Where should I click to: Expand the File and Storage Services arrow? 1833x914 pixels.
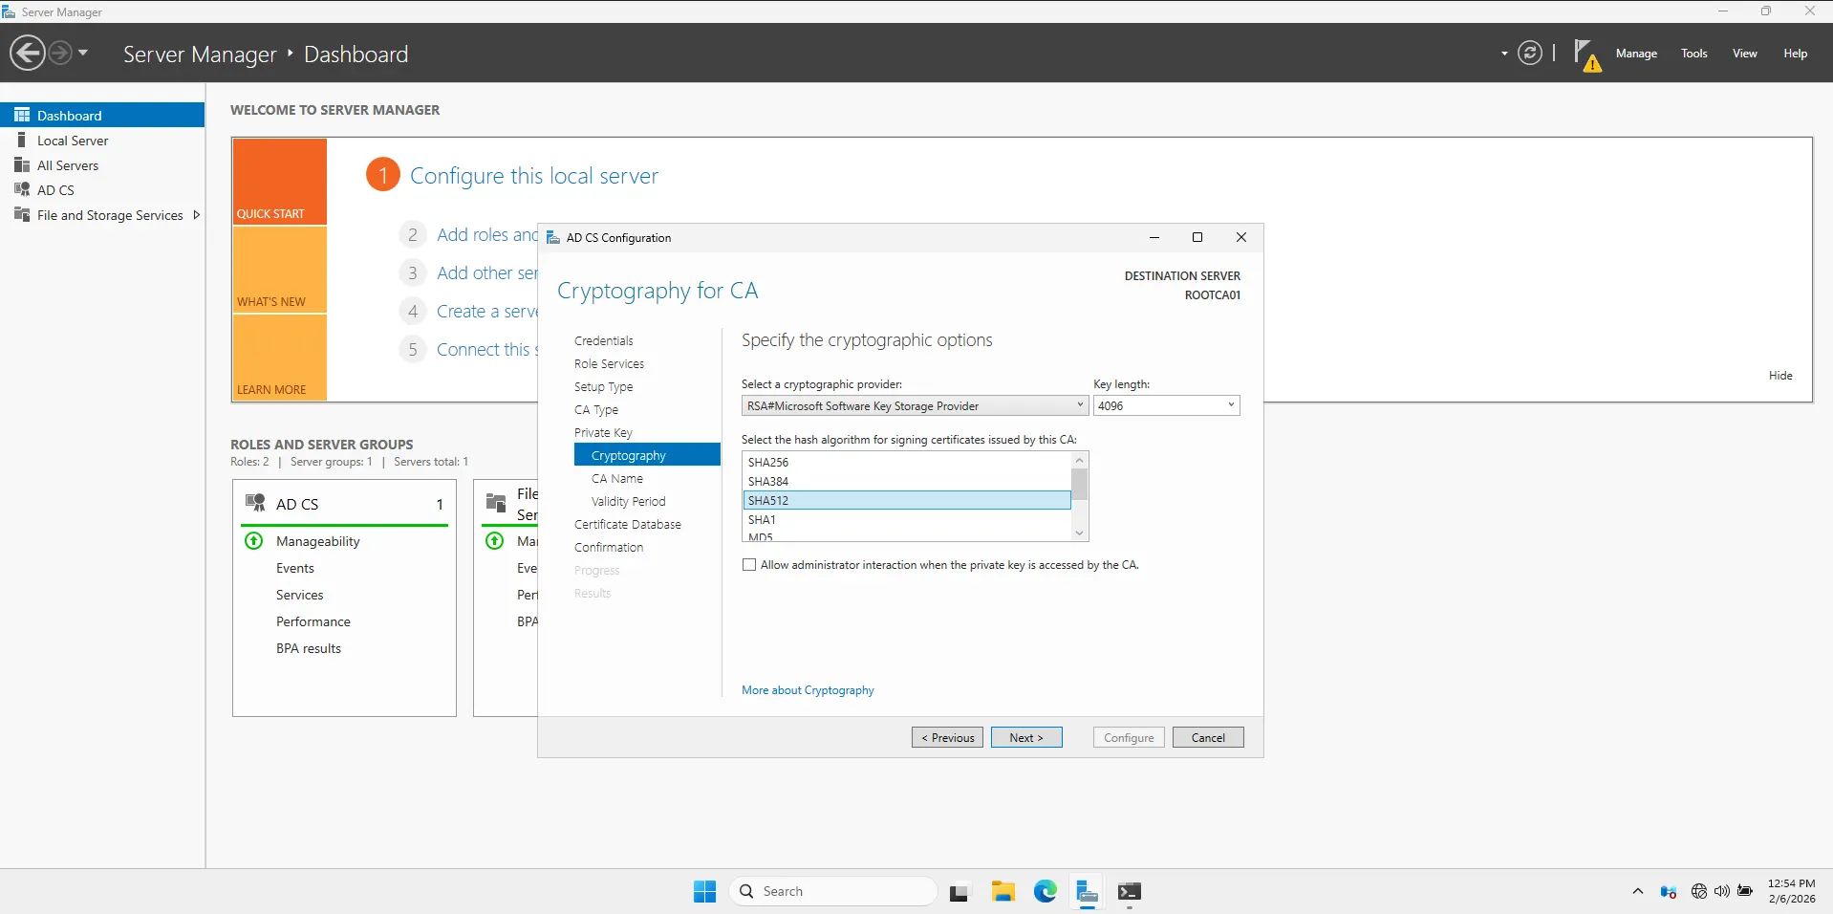[196, 215]
